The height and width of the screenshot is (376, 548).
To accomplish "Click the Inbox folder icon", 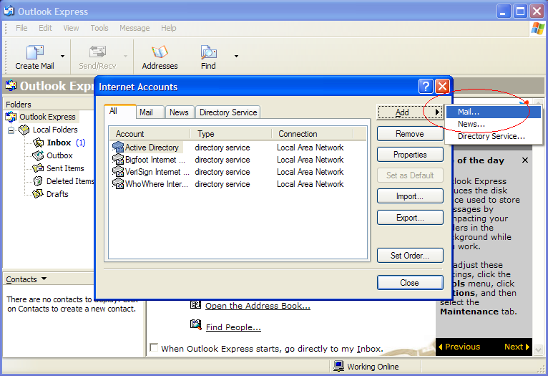I will (x=39, y=143).
